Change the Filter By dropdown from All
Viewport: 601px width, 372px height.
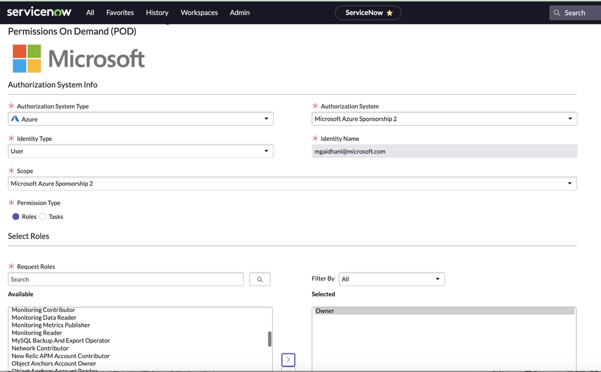(x=438, y=279)
